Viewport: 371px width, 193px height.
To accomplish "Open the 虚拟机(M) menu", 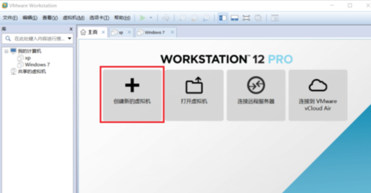I will pos(73,18).
